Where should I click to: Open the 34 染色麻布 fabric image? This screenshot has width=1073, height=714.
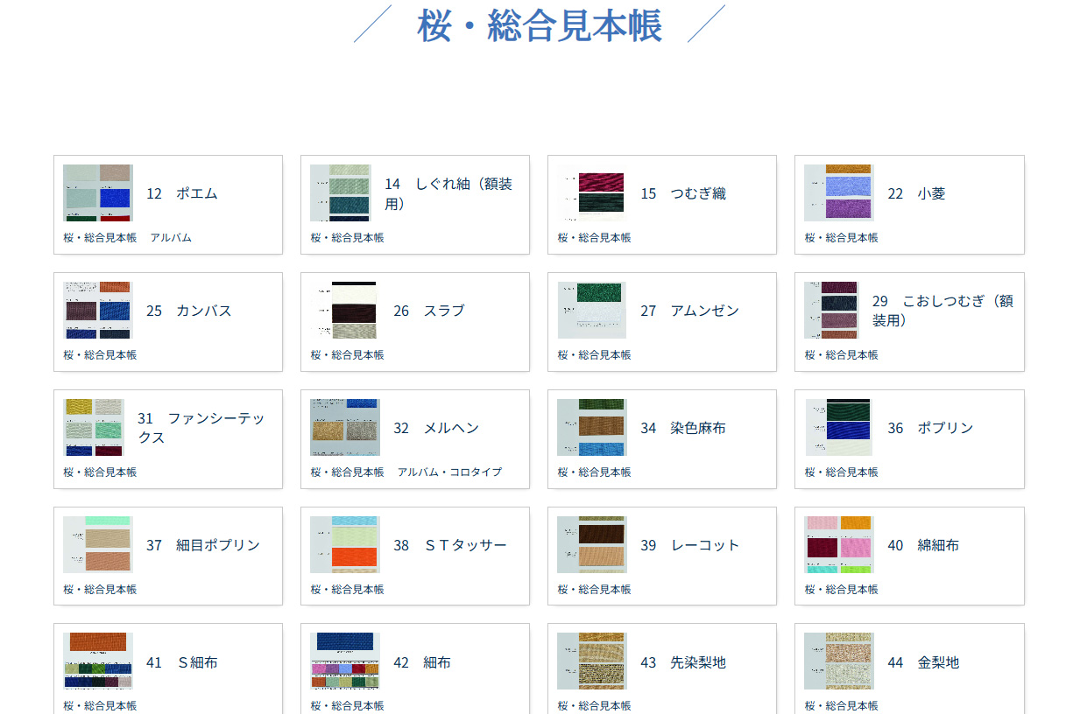[592, 427]
